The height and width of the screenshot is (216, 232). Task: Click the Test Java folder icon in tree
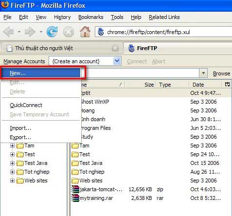click(20, 163)
